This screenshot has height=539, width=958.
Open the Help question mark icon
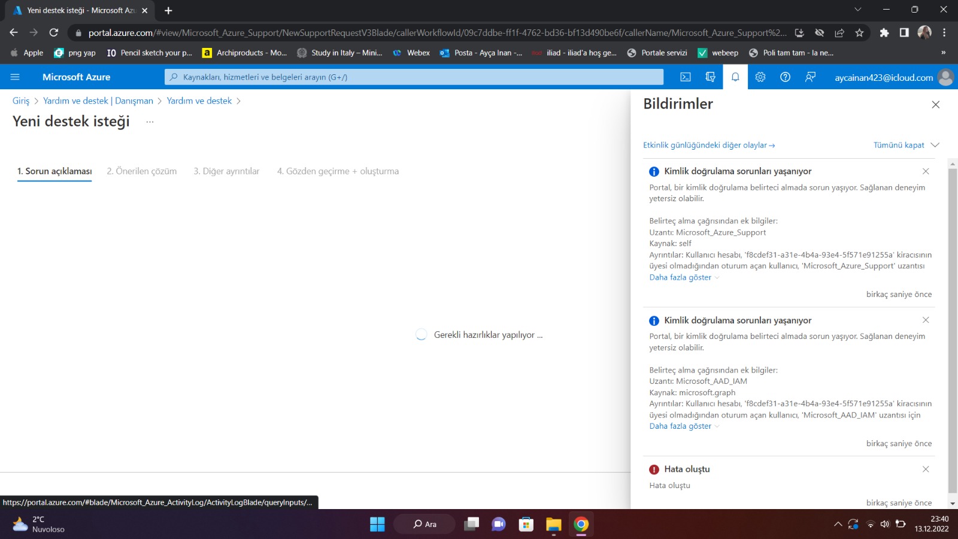pyautogui.click(x=785, y=77)
